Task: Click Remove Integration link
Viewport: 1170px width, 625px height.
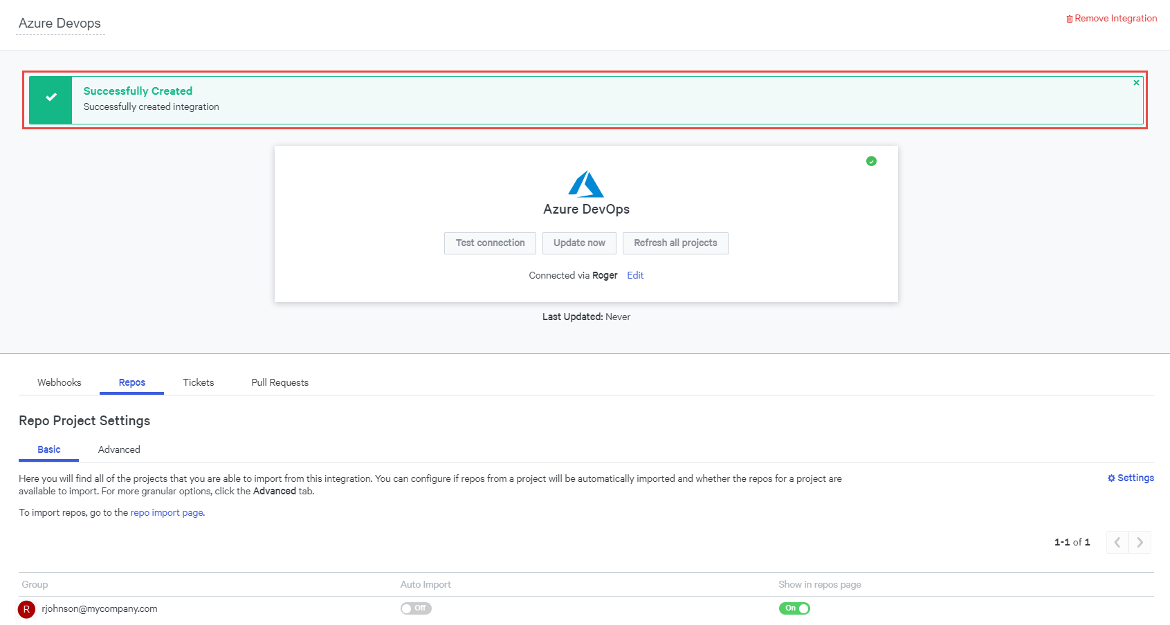Action: 1111,19
